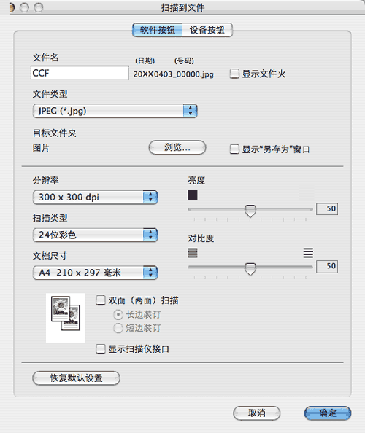
Task: Click the high contrast lines icon
Action: tap(308, 253)
